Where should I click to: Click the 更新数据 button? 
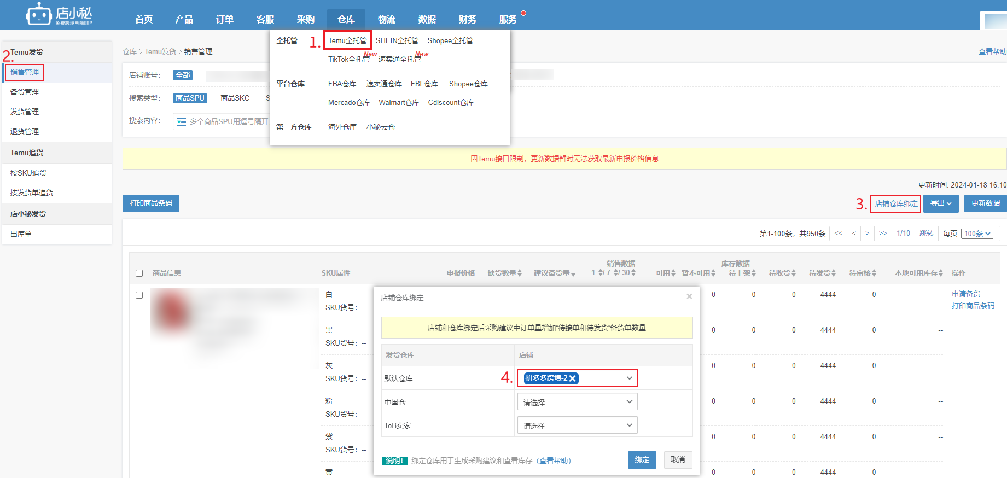[986, 203]
